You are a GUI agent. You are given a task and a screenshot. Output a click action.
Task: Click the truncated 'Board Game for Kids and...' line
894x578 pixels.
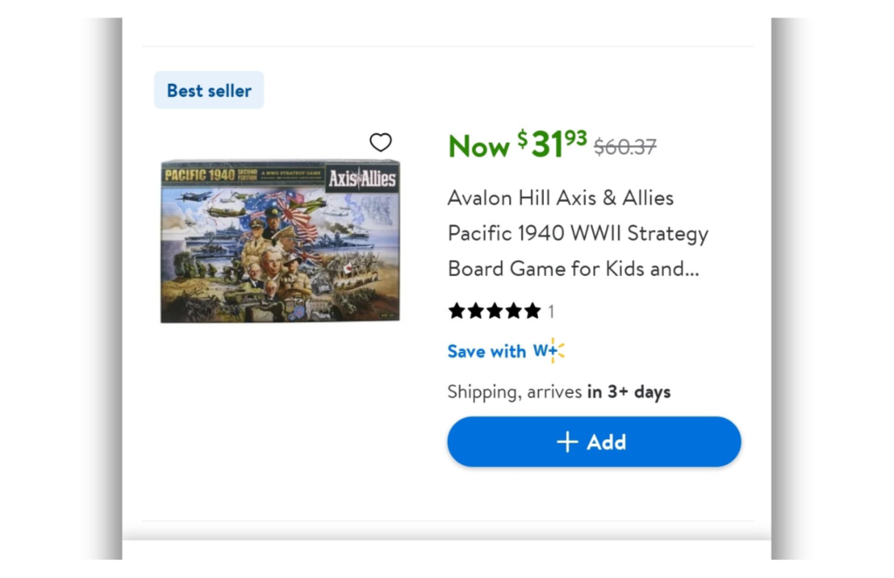[573, 269]
